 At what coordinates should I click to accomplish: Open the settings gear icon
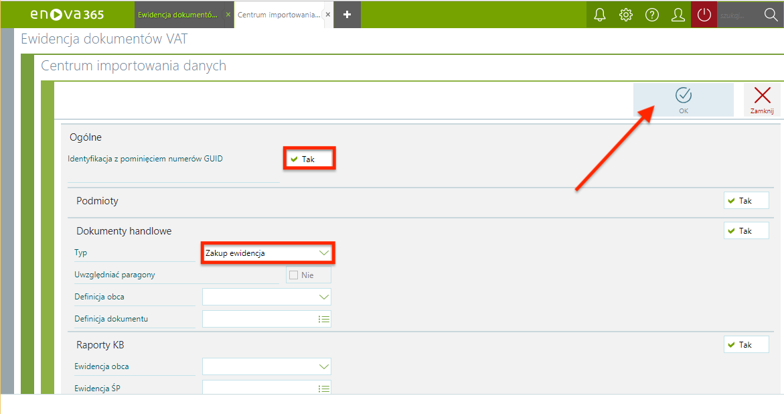(x=625, y=14)
